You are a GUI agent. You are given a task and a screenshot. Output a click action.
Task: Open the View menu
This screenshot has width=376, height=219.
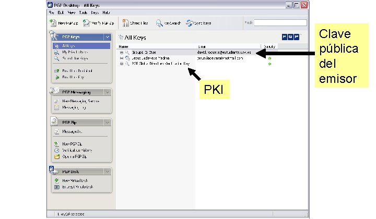coord(72,13)
